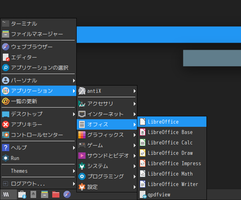This screenshot has width=241, height=200.
Task: Click the 一覧の更新 menu label
Action: [24, 101]
